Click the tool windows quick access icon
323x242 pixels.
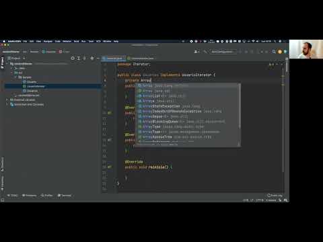[3, 200]
